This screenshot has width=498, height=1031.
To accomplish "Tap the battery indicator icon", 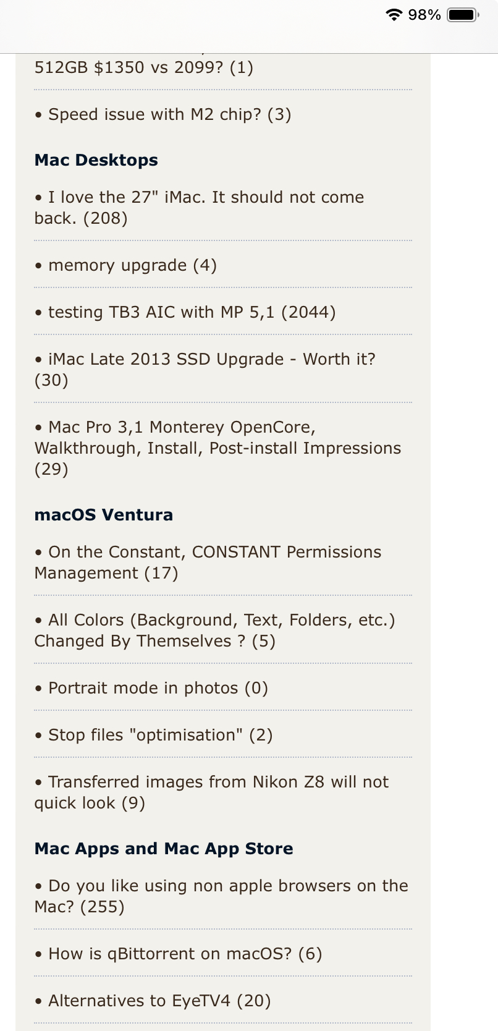I will point(463,15).
